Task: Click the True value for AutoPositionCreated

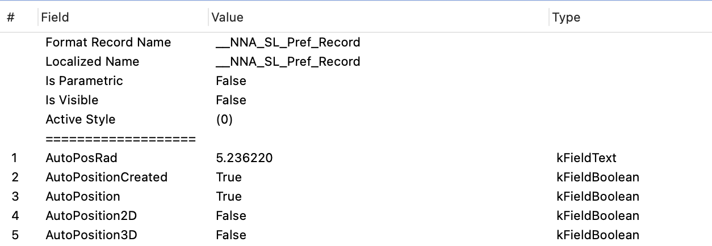Action: pyautogui.click(x=229, y=177)
